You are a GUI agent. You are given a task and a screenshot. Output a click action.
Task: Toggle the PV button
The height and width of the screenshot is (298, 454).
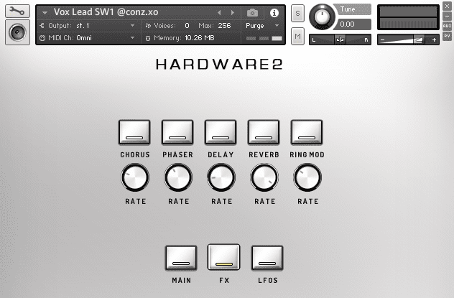447,36
